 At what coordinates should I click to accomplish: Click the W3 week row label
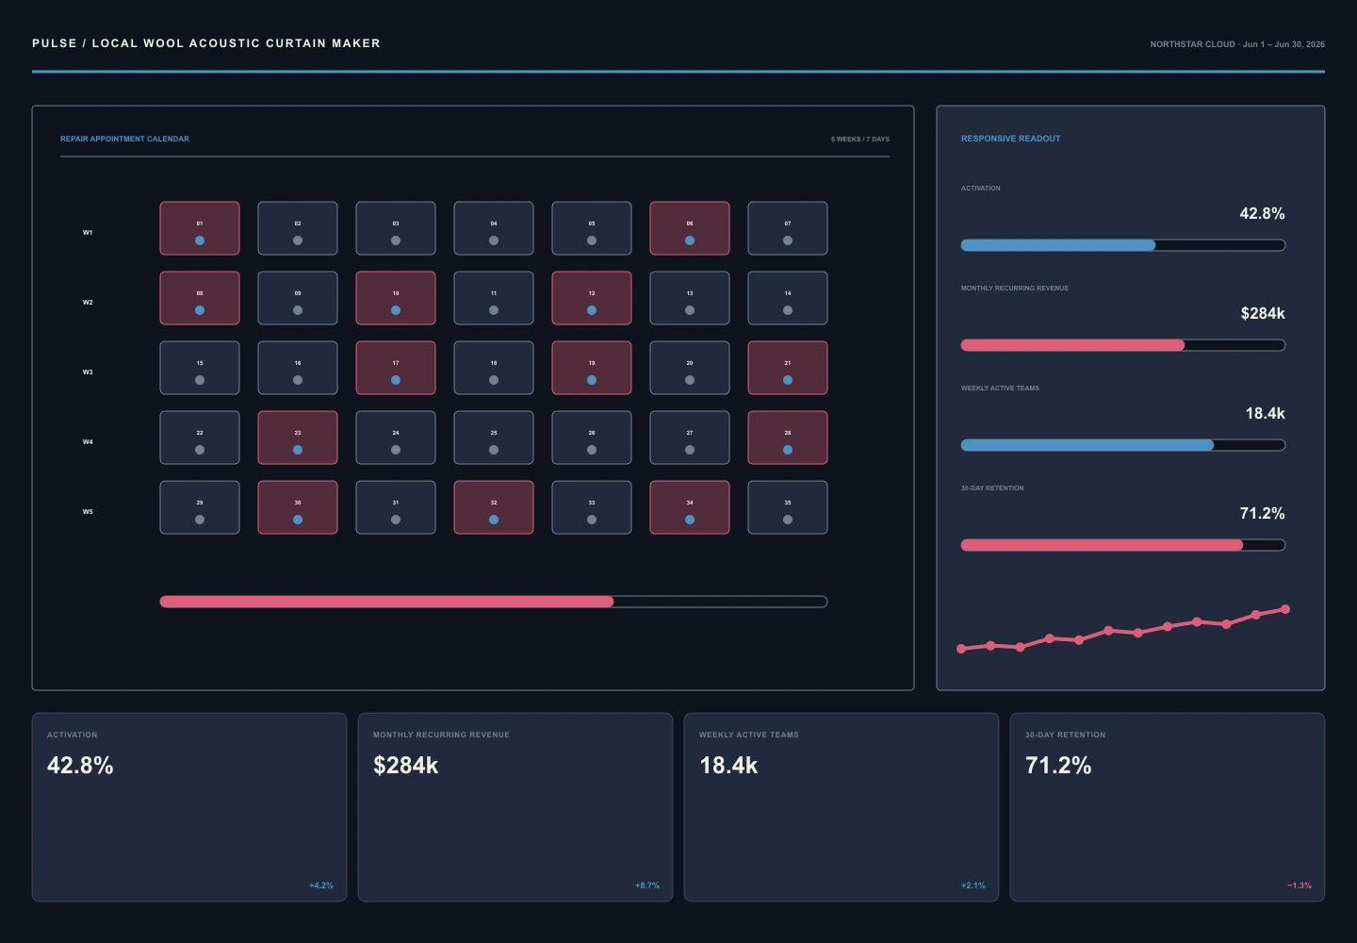88,372
